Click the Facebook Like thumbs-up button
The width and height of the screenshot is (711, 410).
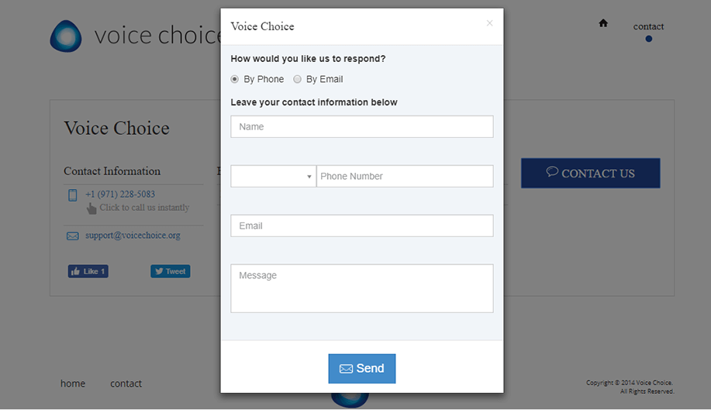tap(88, 271)
